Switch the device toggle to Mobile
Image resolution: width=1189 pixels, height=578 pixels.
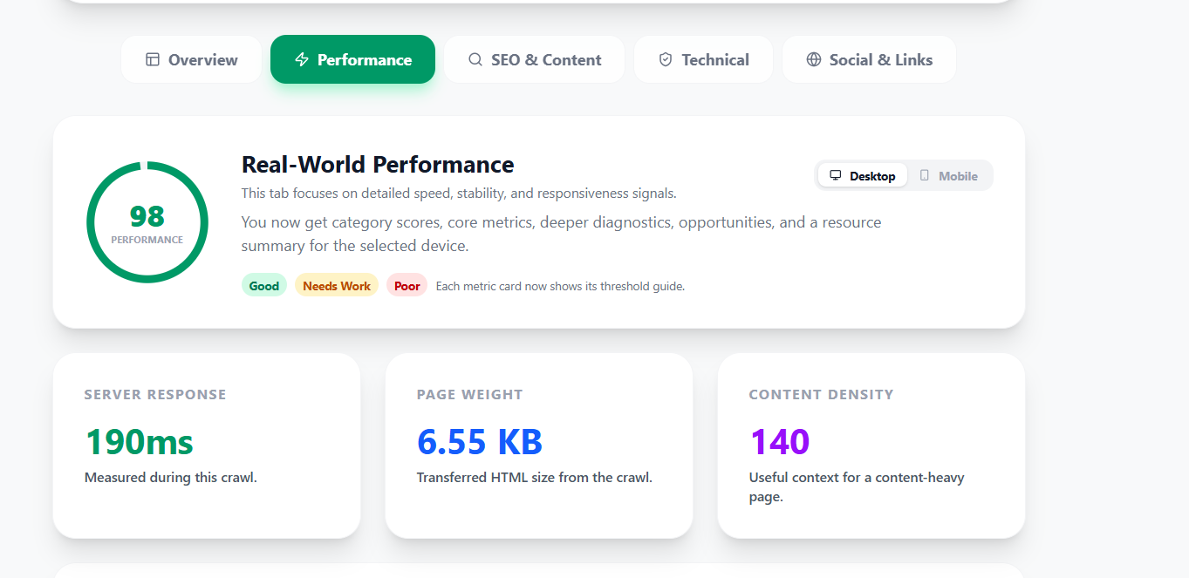[x=951, y=175]
